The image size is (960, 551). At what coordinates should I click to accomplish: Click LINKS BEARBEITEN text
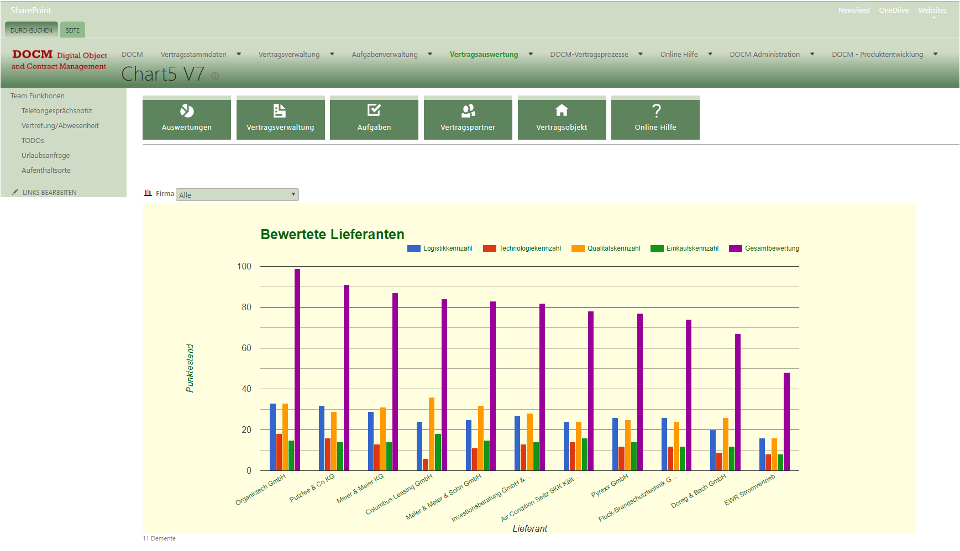click(49, 192)
